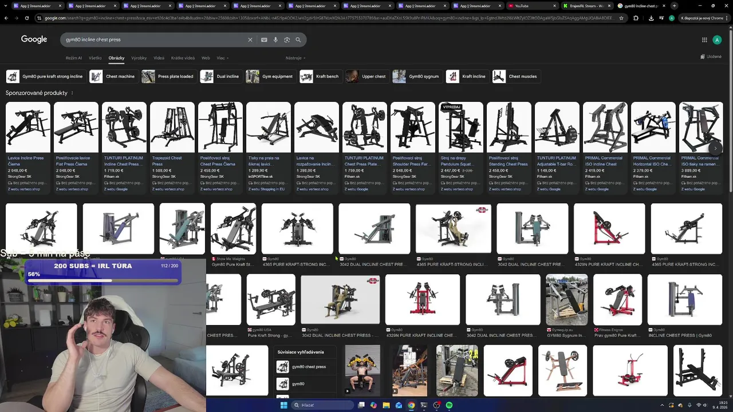Open File Explorer from taskbar
The image size is (733, 412).
tap(386, 405)
